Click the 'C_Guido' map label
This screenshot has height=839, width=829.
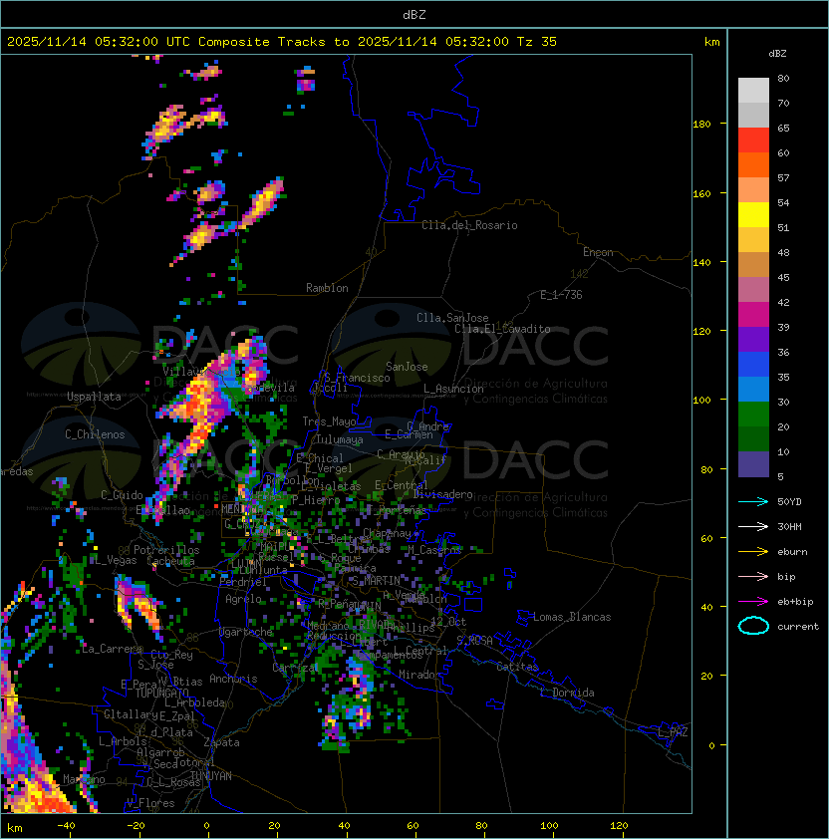pos(122,495)
